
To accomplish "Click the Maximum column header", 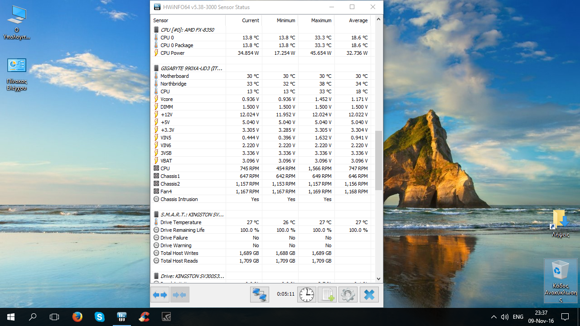I will [316, 20].
